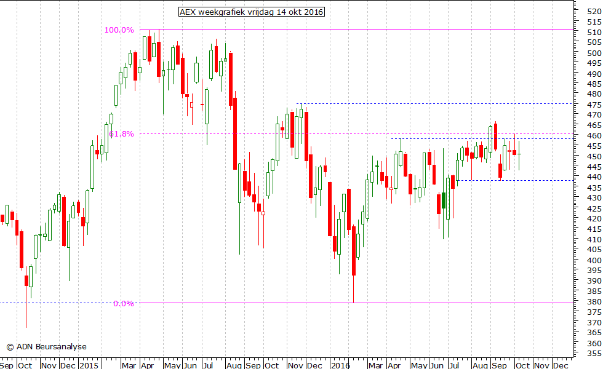Click the '450' price axis label
The height and width of the screenshot is (369, 603).
[594, 156]
